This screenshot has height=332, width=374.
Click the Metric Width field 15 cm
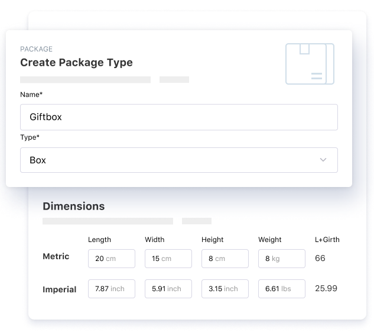pos(168,259)
